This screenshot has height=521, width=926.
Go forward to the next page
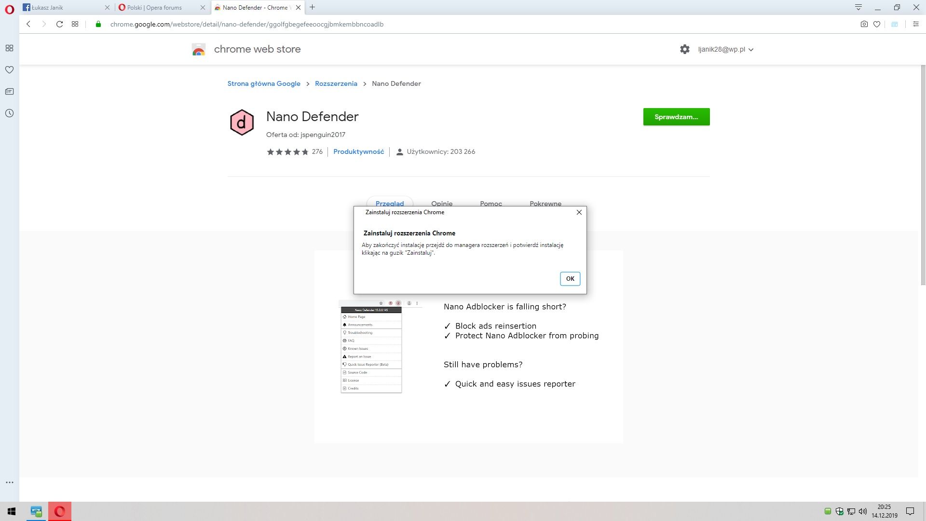[44, 24]
